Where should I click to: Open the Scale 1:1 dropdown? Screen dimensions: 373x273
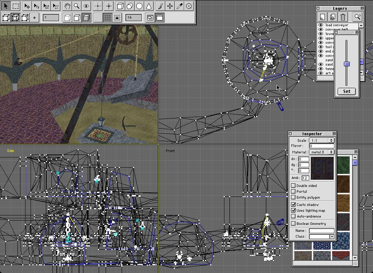321,140
